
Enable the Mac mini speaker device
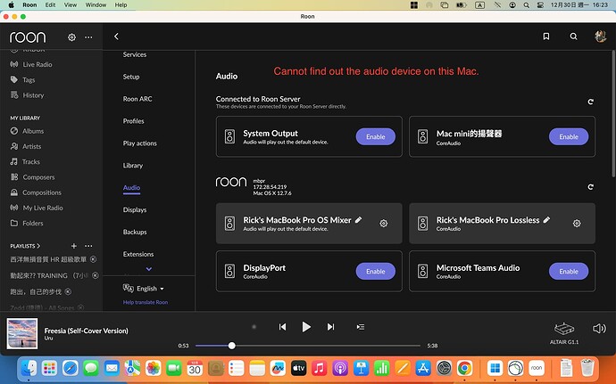tap(569, 137)
